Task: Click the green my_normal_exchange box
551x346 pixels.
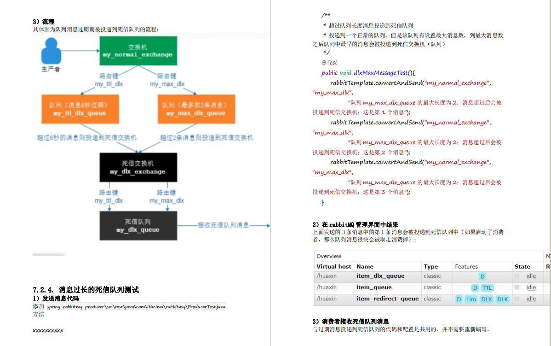Action: click(x=138, y=51)
